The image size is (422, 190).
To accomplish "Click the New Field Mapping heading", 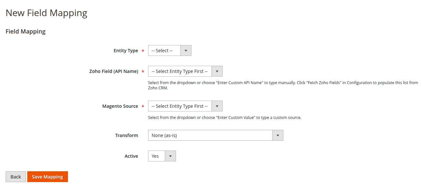I will (47, 13).
